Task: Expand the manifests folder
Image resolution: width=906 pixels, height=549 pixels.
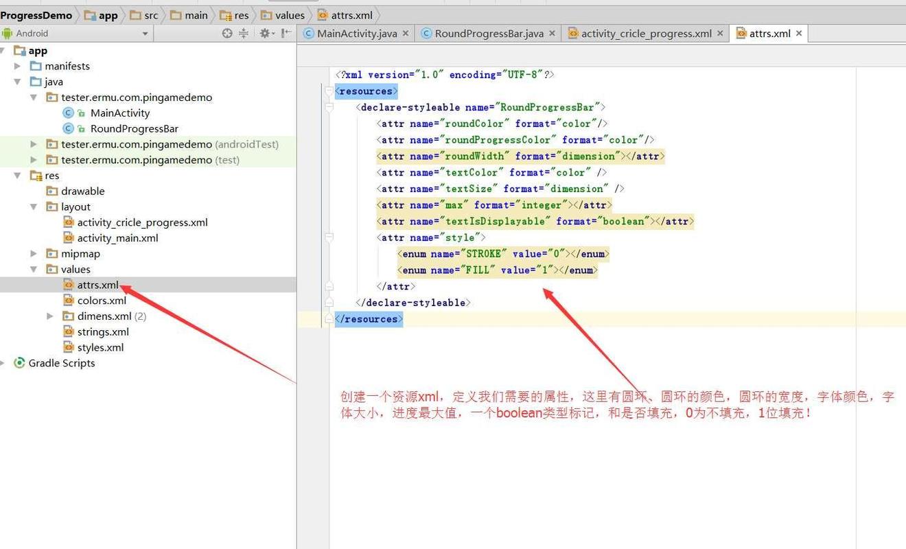Action: coord(18,66)
